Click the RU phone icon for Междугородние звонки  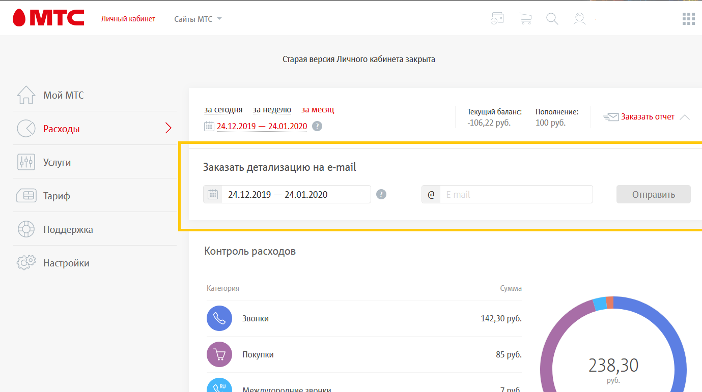pyautogui.click(x=219, y=385)
